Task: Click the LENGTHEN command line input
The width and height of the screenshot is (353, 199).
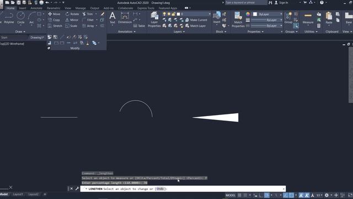Action: click(x=183, y=189)
